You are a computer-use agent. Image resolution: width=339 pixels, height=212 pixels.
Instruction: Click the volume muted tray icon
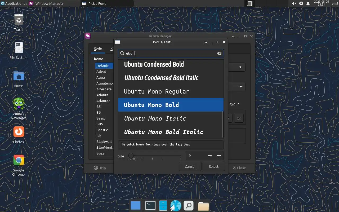294,3
